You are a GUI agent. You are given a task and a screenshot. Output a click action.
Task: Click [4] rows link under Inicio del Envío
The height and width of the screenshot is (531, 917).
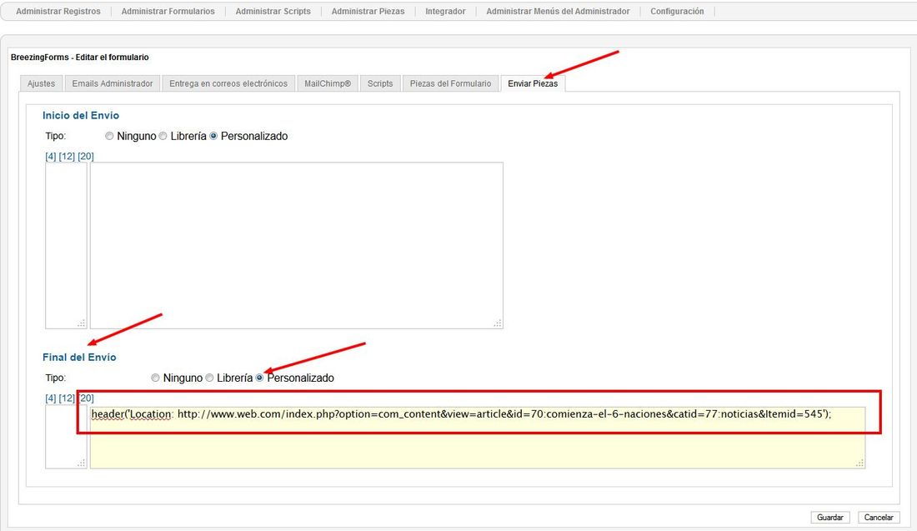[51, 156]
